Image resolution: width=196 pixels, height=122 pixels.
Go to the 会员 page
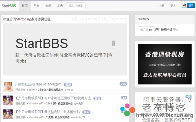[x=48, y=6]
